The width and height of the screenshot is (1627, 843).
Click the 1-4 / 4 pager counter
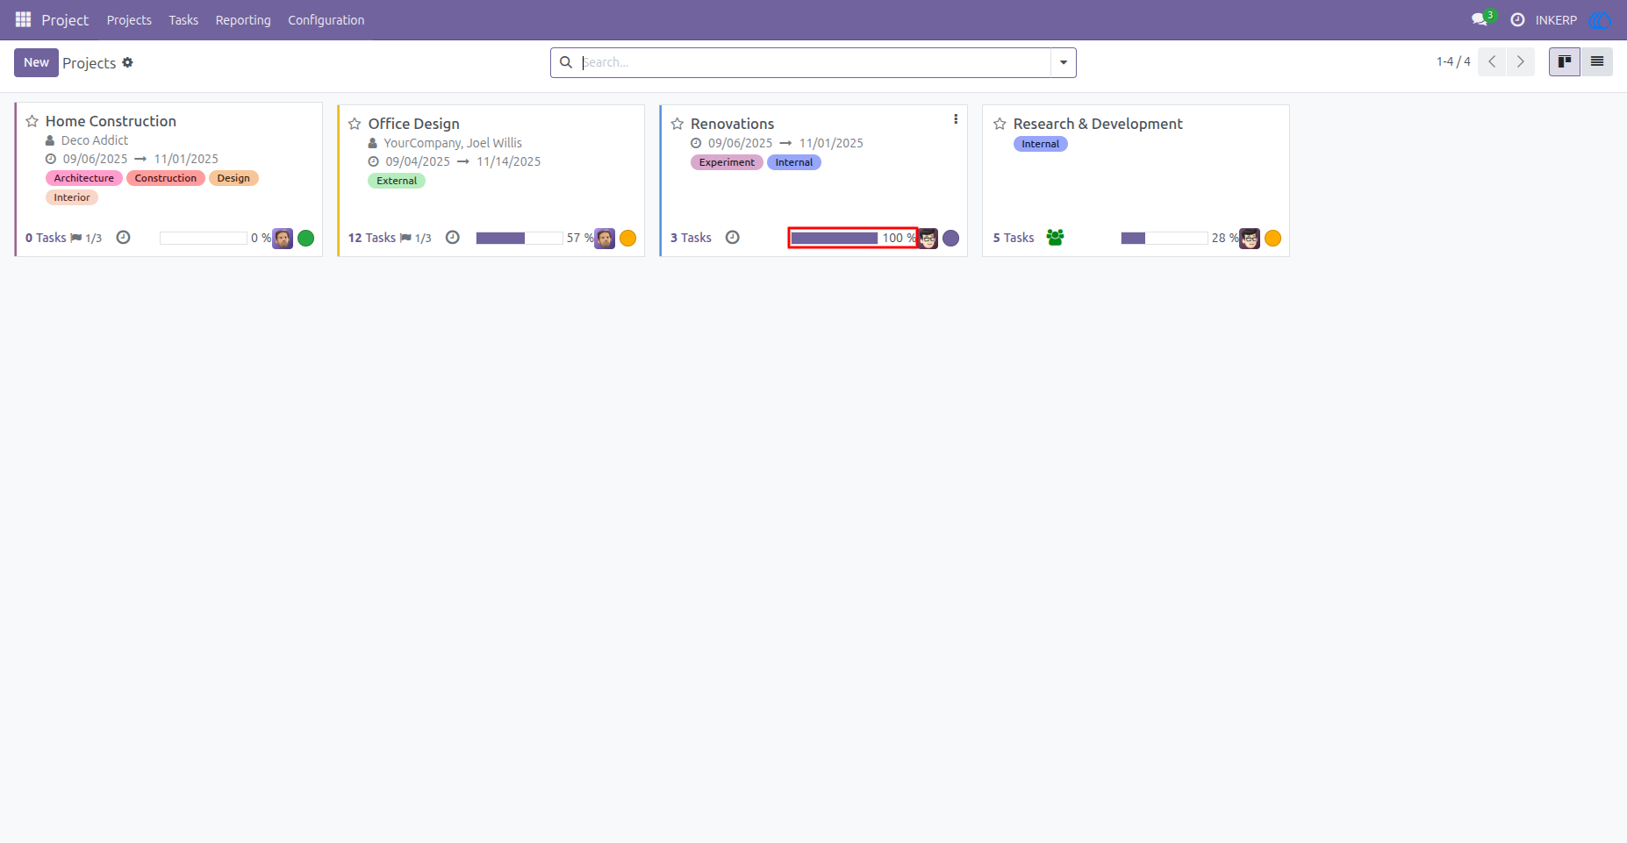(1453, 61)
